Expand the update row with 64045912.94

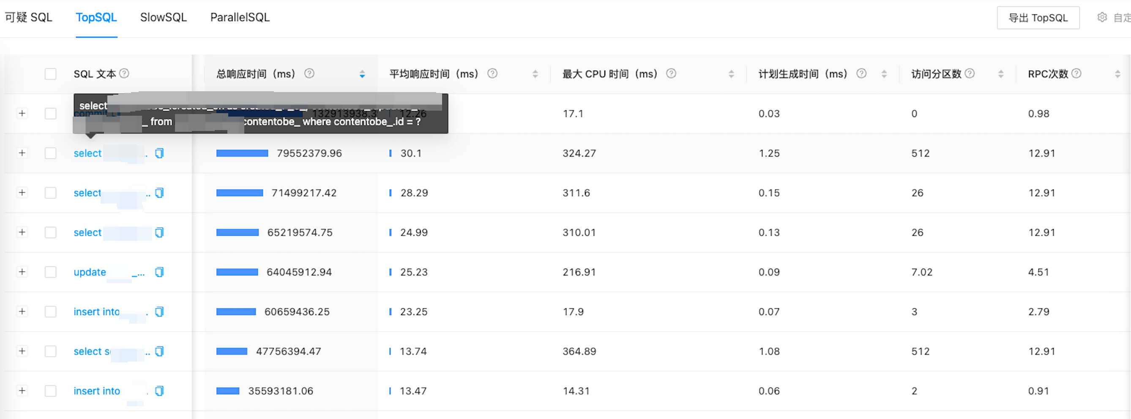coord(22,272)
